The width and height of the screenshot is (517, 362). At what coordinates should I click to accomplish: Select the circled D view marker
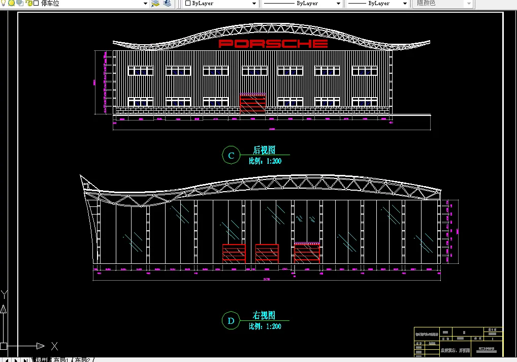[231, 320]
